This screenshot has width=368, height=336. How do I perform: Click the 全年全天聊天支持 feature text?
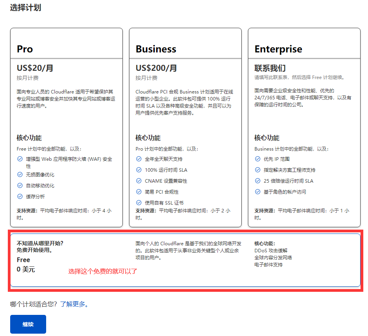[x=163, y=159]
